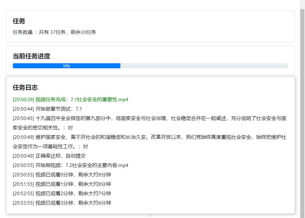Select the 视频已观看0分钟 log line
This screenshot has height=218, width=305.
pyautogui.click(x=62, y=174)
